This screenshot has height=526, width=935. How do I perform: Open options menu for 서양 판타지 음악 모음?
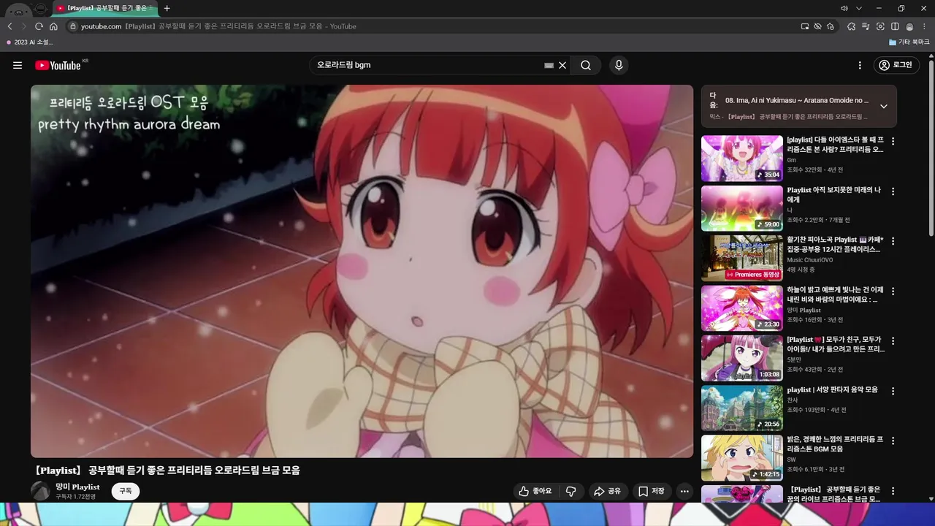point(893,391)
